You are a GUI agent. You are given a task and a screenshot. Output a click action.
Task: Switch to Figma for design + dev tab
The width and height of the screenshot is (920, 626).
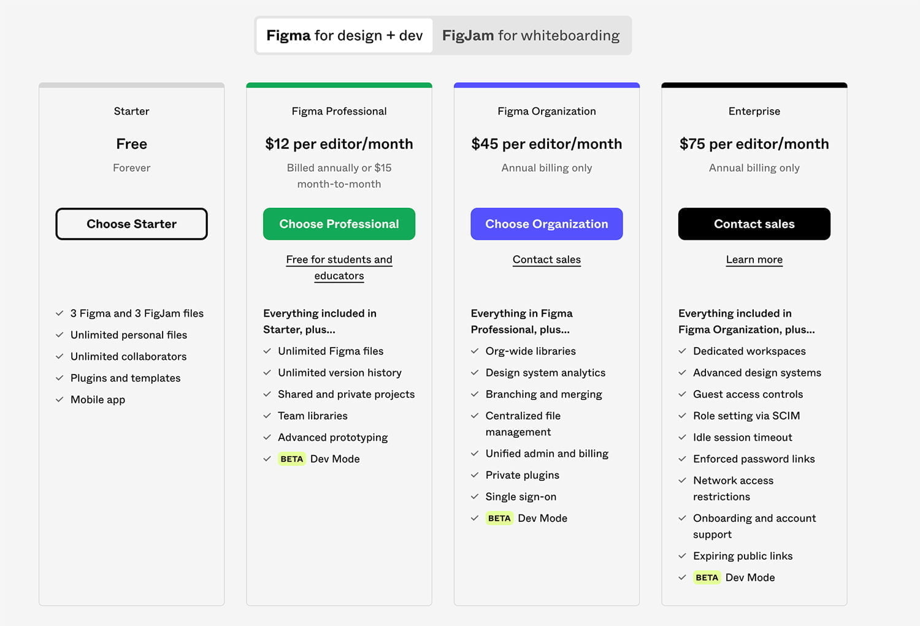pos(344,36)
